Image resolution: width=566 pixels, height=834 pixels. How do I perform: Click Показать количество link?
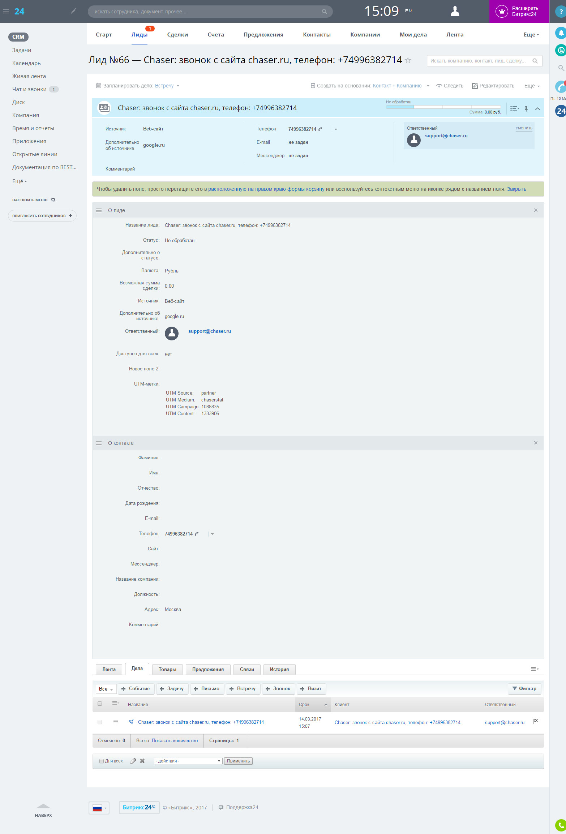(175, 740)
